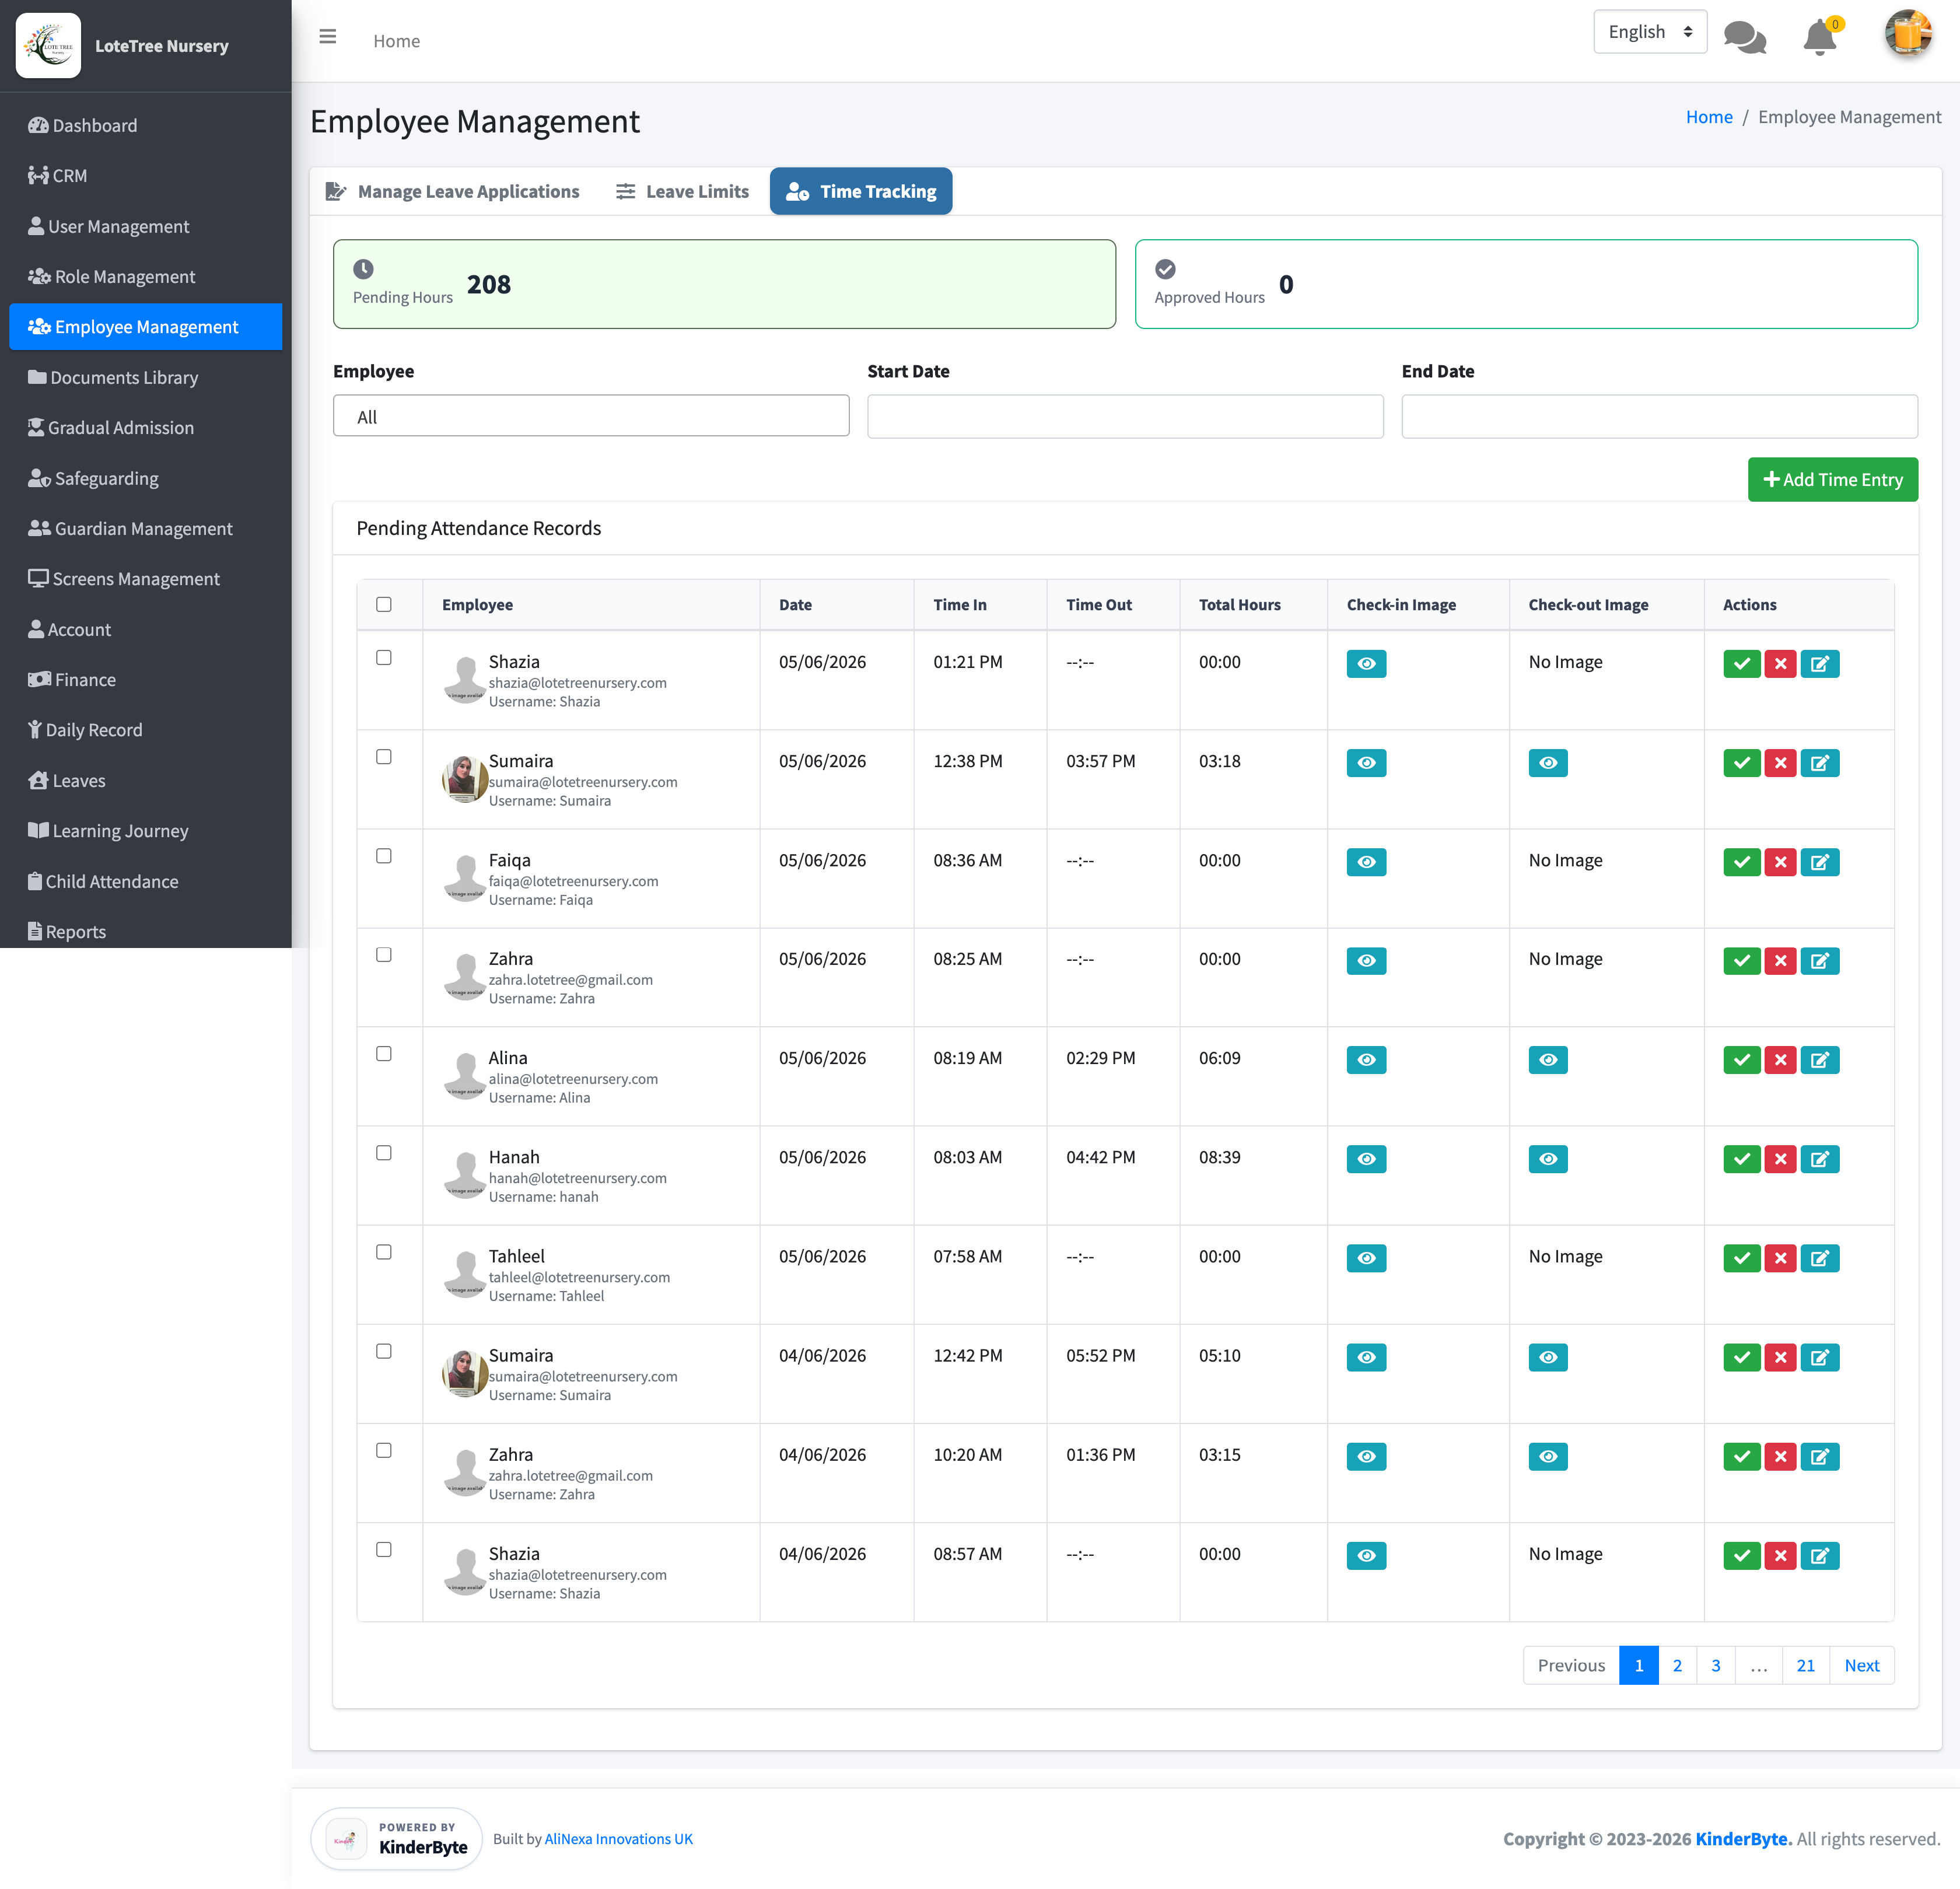
Task: Switch to Manage Leave Applications tab
Action: click(x=452, y=191)
